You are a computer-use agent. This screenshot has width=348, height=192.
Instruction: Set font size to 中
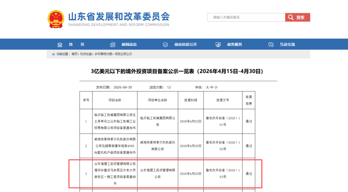(x=212, y=87)
